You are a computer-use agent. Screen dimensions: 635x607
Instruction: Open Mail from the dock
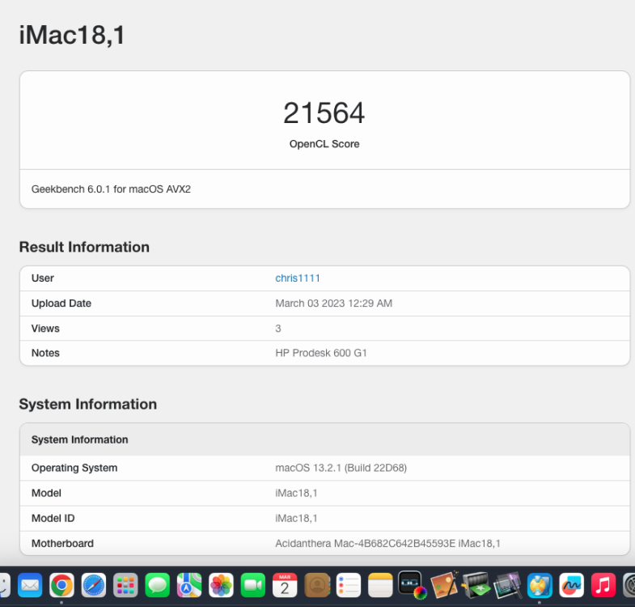click(30, 585)
